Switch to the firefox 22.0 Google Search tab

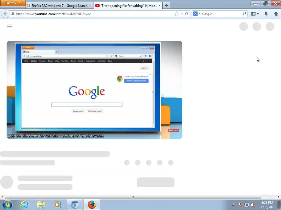tap(60, 5)
